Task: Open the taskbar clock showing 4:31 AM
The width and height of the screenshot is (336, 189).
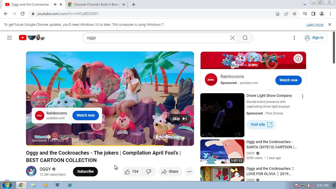Action: 323,185
